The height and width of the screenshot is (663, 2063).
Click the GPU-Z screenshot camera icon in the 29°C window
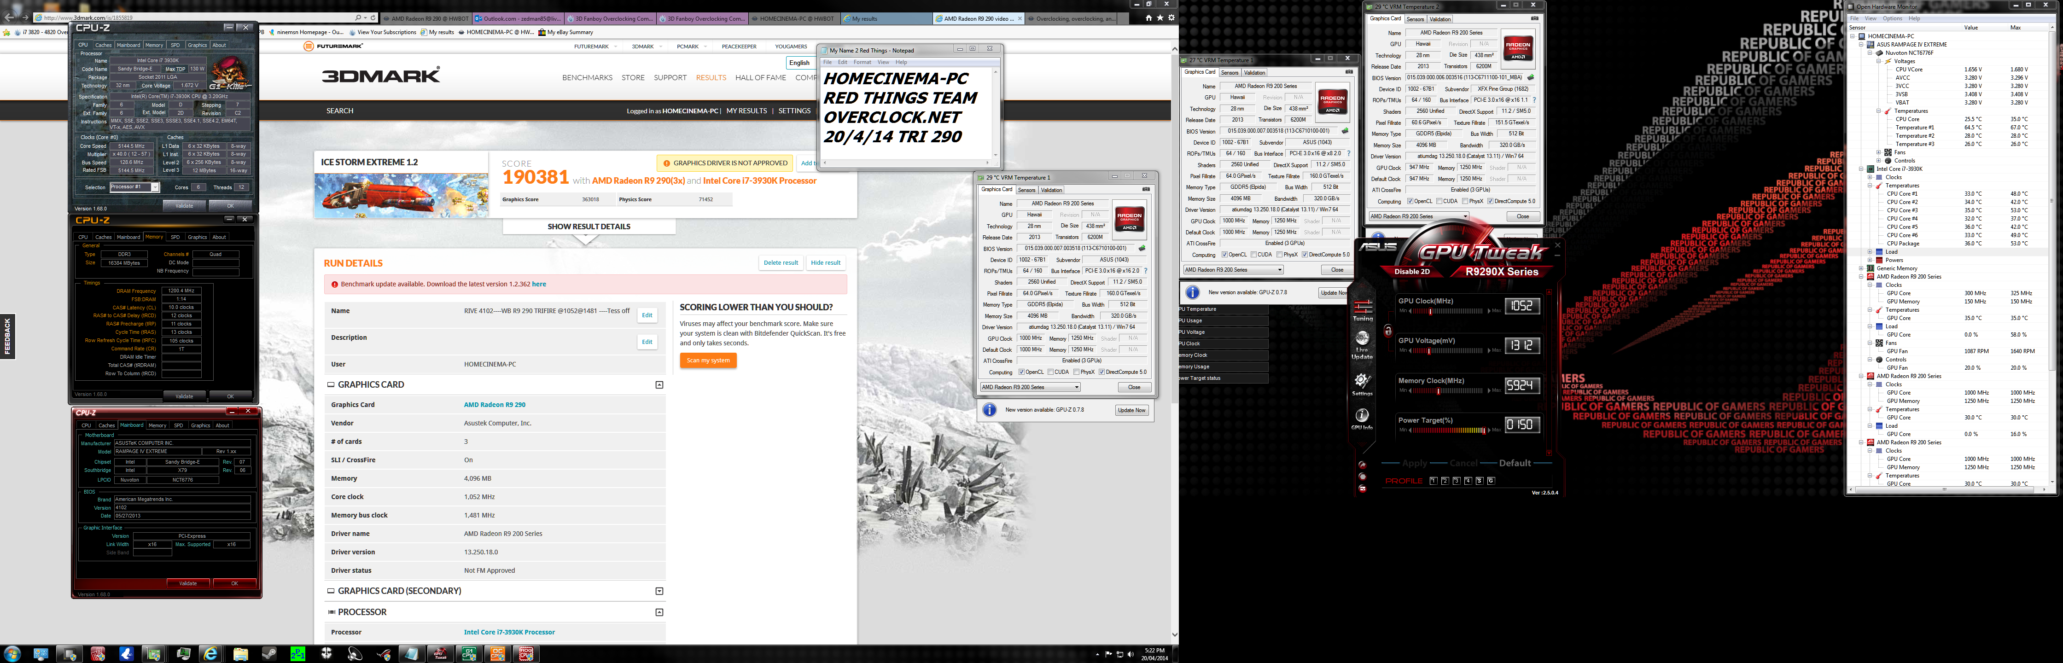pyautogui.click(x=1146, y=189)
